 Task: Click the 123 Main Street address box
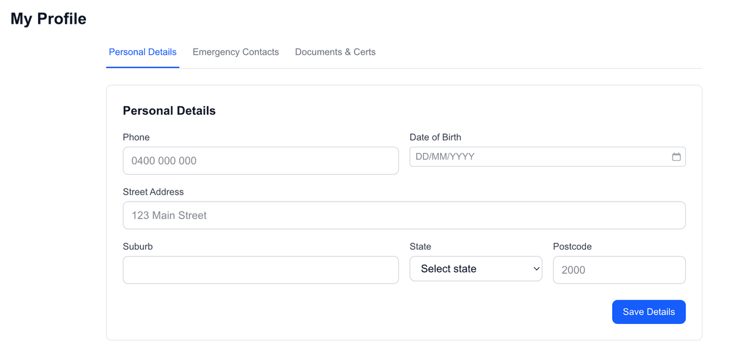coord(404,215)
